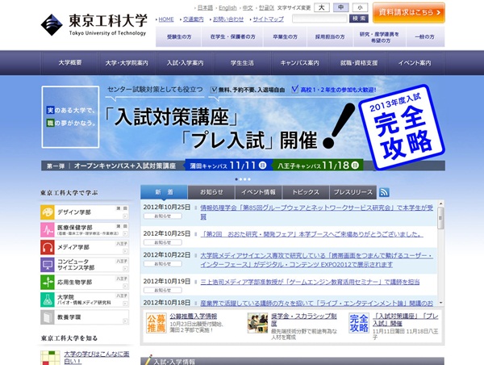Click the 検索 search button

pyautogui.click(x=359, y=19)
